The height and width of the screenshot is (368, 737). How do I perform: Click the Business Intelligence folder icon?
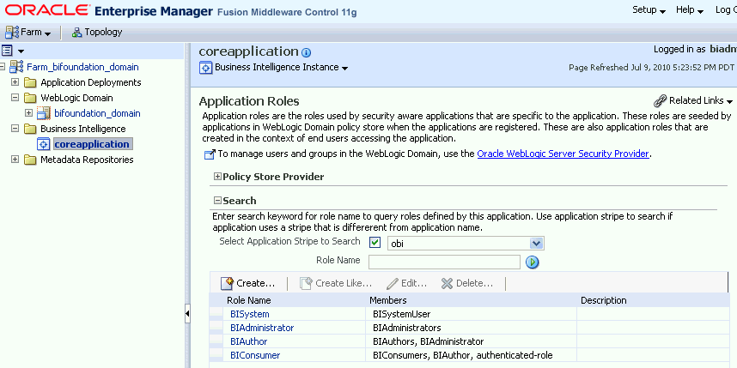31,129
